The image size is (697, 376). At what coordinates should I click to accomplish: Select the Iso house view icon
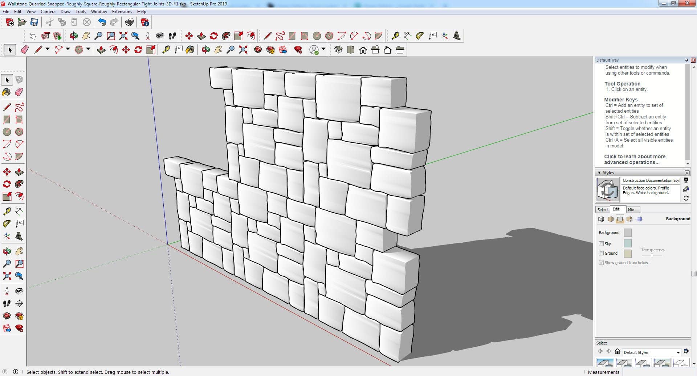(x=338, y=50)
